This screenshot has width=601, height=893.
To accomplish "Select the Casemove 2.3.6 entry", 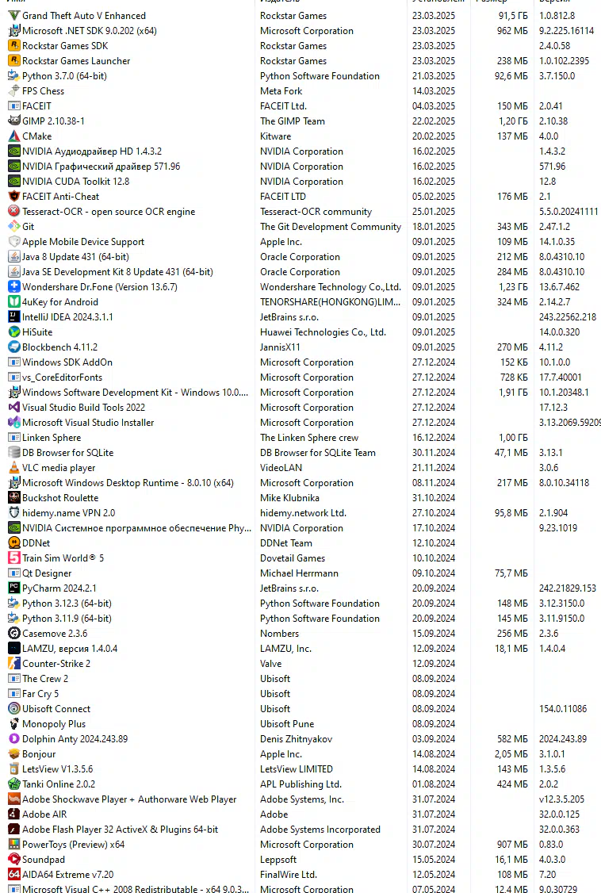I will pos(55,634).
